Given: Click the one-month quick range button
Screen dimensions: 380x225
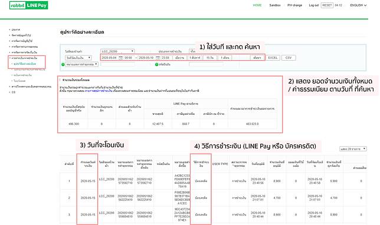Looking at the screenshot, I should click(225, 58).
